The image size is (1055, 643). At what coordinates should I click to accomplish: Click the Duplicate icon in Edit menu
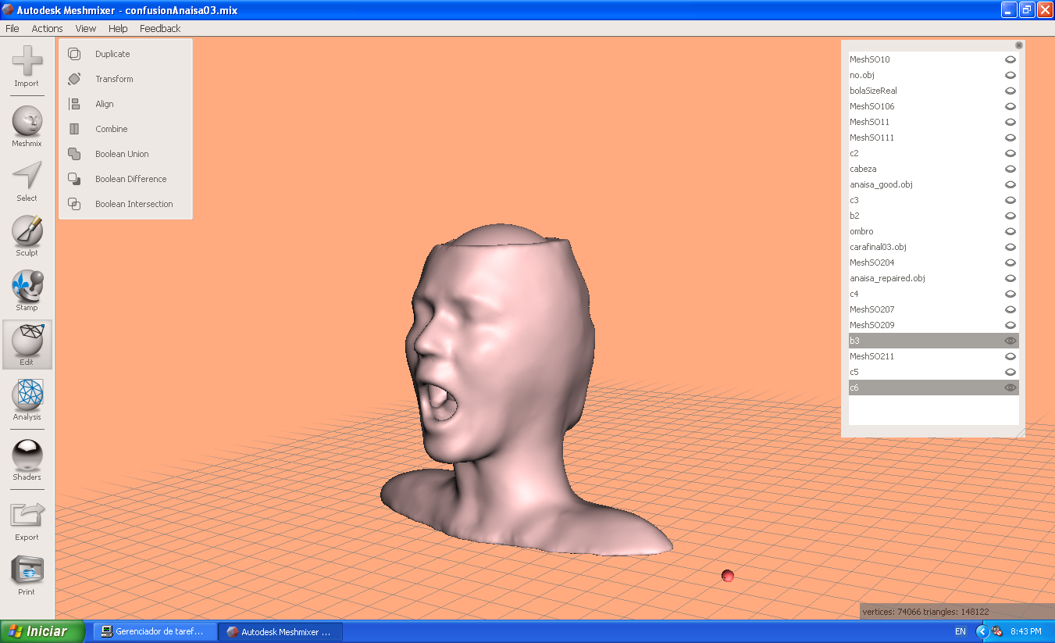point(74,54)
